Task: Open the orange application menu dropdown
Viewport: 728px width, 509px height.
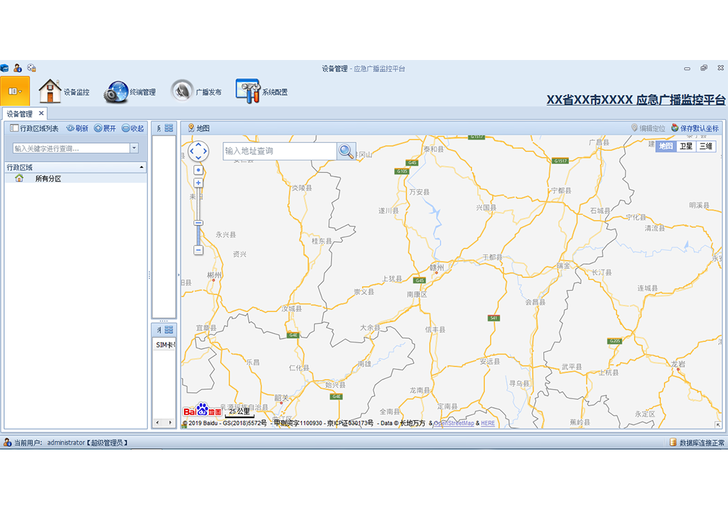Action: (15, 91)
